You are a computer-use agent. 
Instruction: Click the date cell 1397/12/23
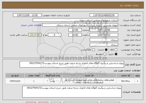pos(15,81)
